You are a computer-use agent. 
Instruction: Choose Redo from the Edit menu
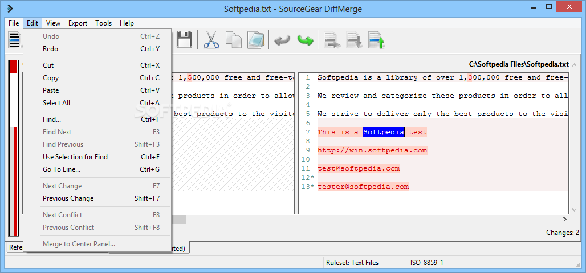click(x=97, y=49)
